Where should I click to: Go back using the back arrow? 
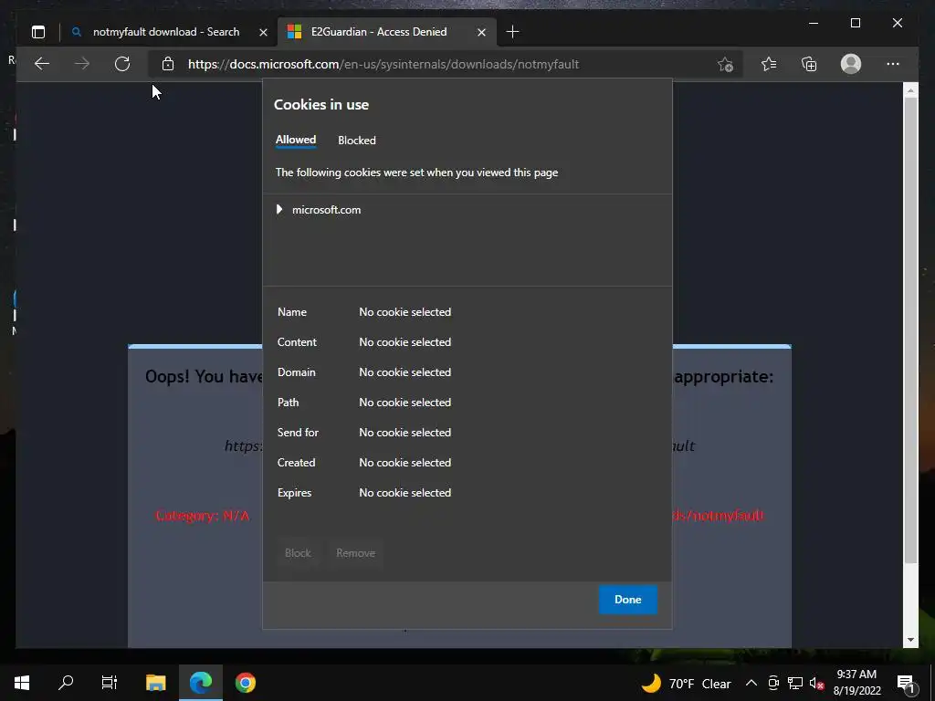[x=42, y=64]
